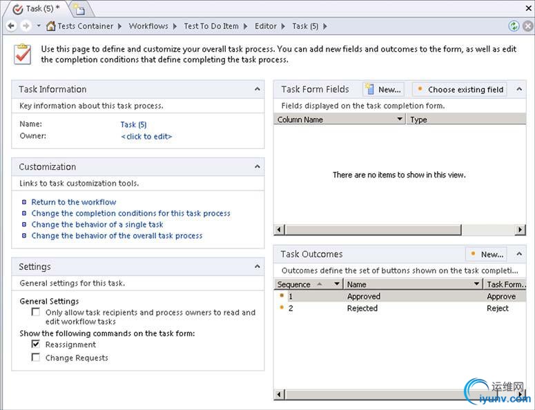This screenshot has height=410, width=535.
Task: Click the red stop icon
Action: [x=527, y=26]
